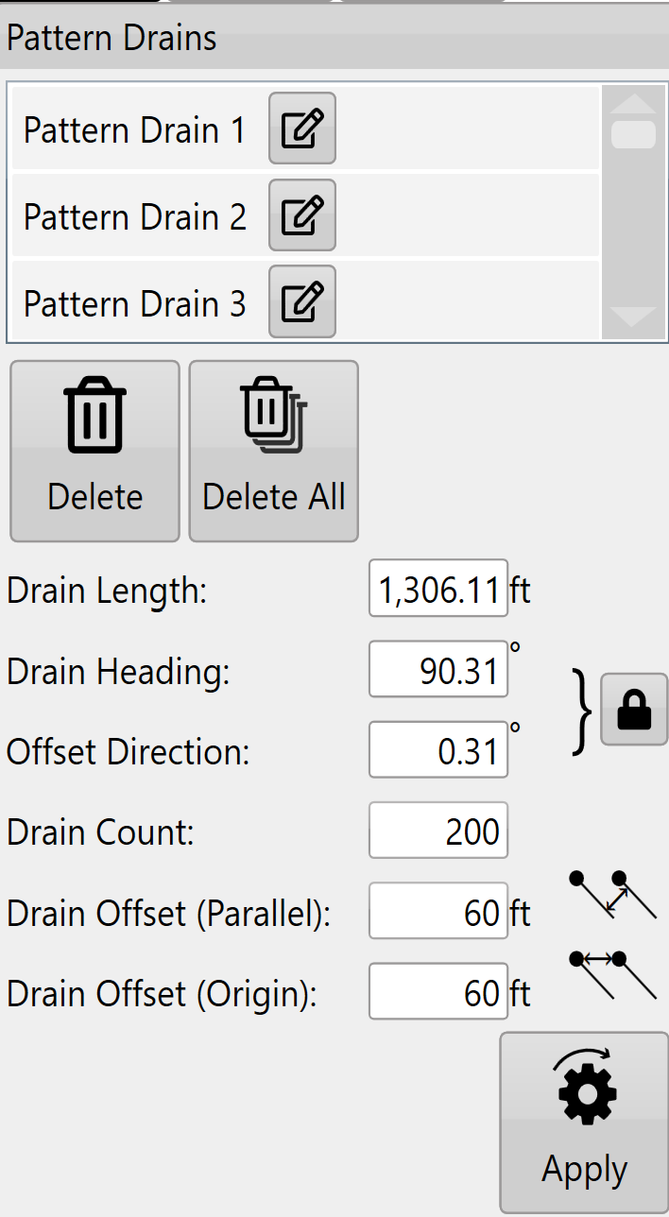
Task: Focus the Drain Heading value box
Action: 438,669
